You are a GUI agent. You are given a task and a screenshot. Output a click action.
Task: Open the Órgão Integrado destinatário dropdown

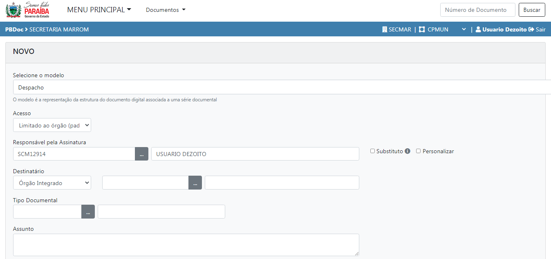tap(52, 183)
